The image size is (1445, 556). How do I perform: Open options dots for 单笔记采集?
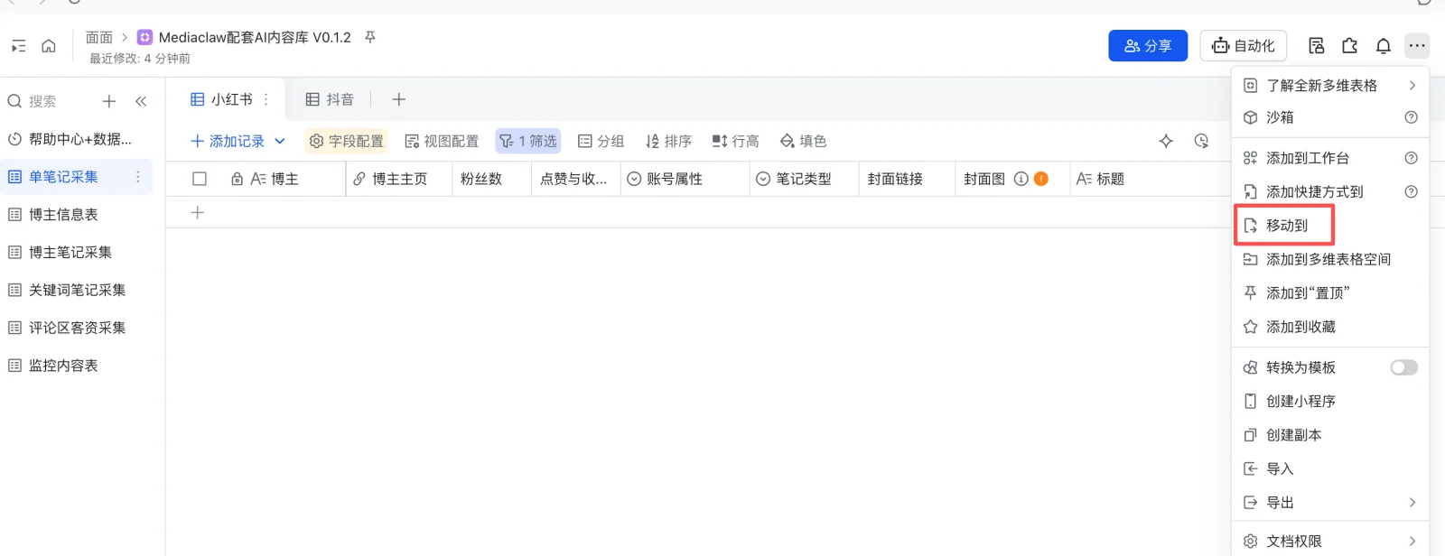coord(138,177)
